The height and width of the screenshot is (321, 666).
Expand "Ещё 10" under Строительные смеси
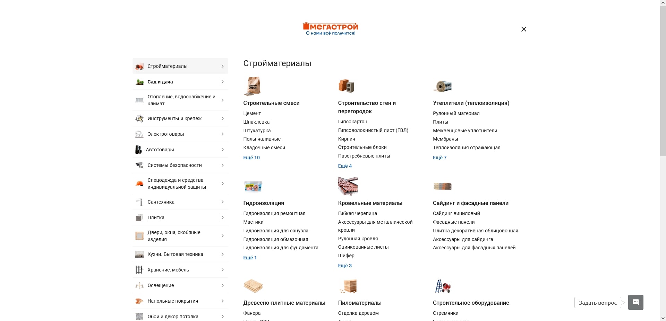[x=251, y=158]
